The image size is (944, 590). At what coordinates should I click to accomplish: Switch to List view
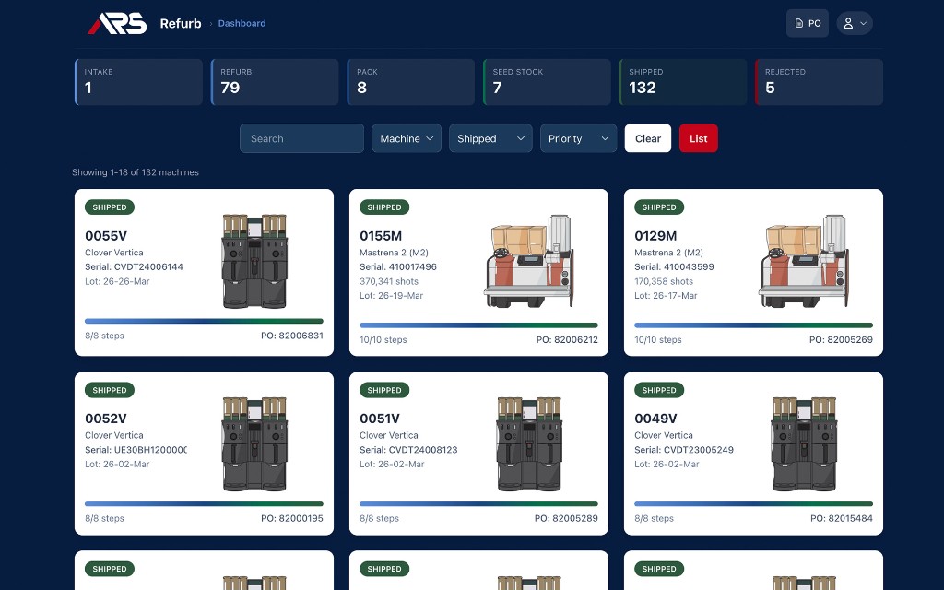tap(698, 138)
